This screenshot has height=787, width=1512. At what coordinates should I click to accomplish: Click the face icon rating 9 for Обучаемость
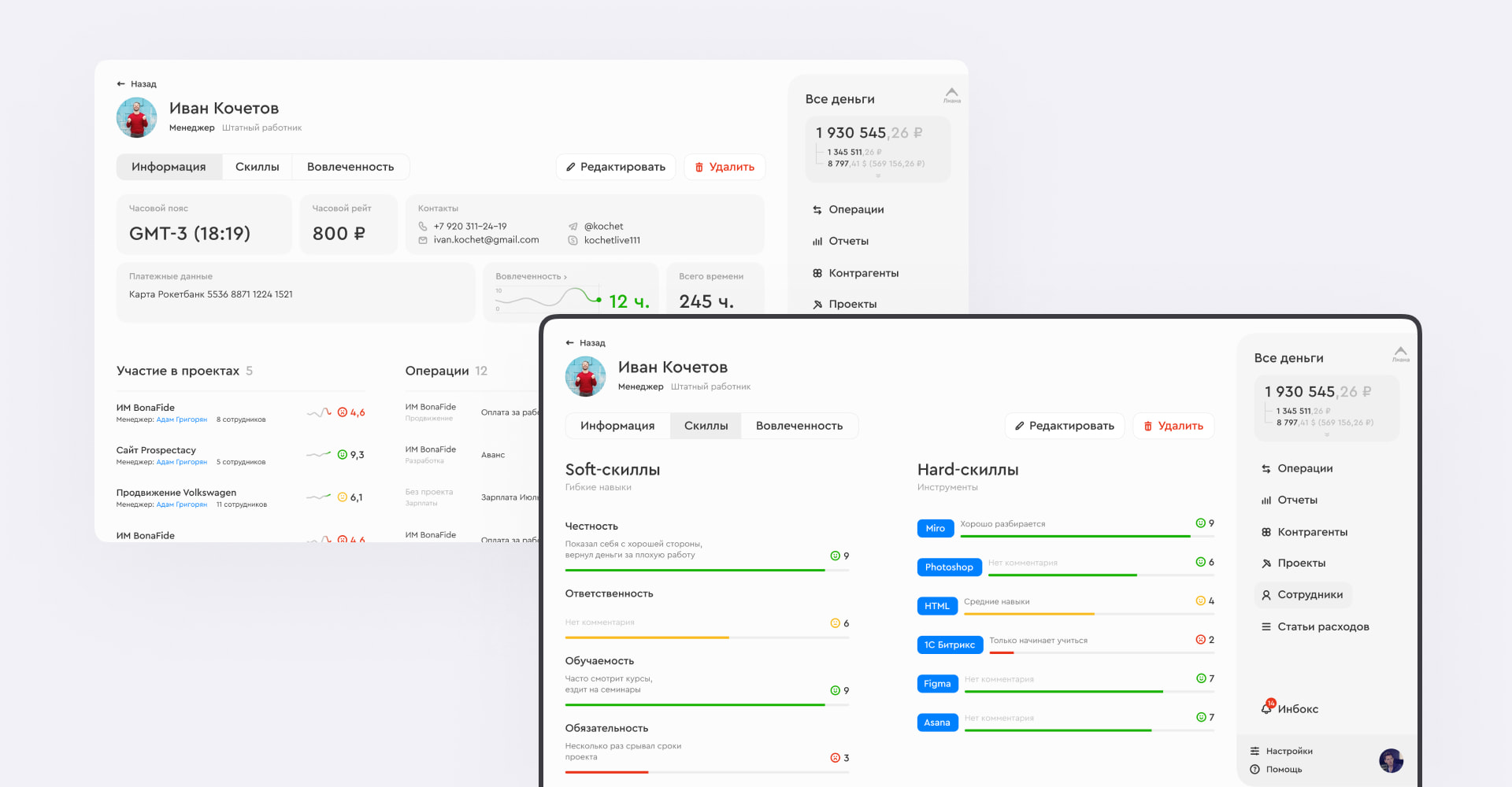tap(835, 691)
